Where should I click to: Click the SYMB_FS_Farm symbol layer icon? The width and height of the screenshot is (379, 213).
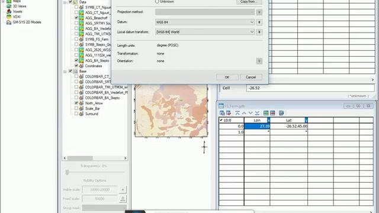(81, 39)
